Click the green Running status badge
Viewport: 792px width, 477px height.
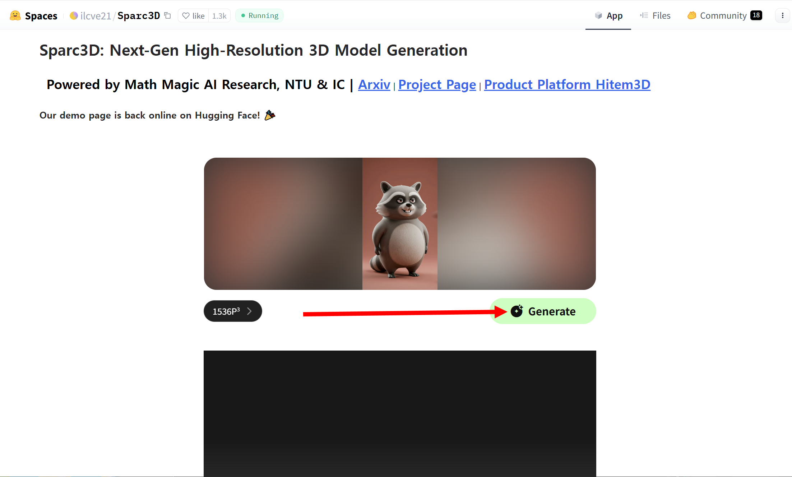[x=259, y=15]
